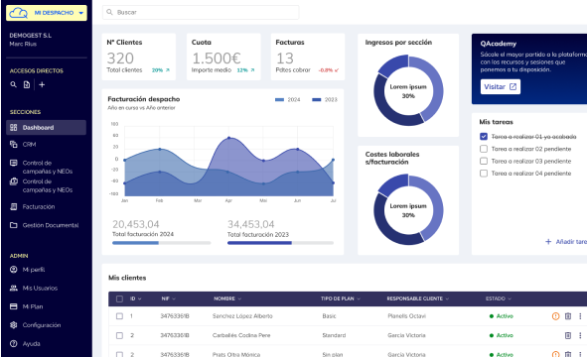Click the Configuración gear icon
Image resolution: width=587 pixels, height=357 pixels.
coord(14,325)
